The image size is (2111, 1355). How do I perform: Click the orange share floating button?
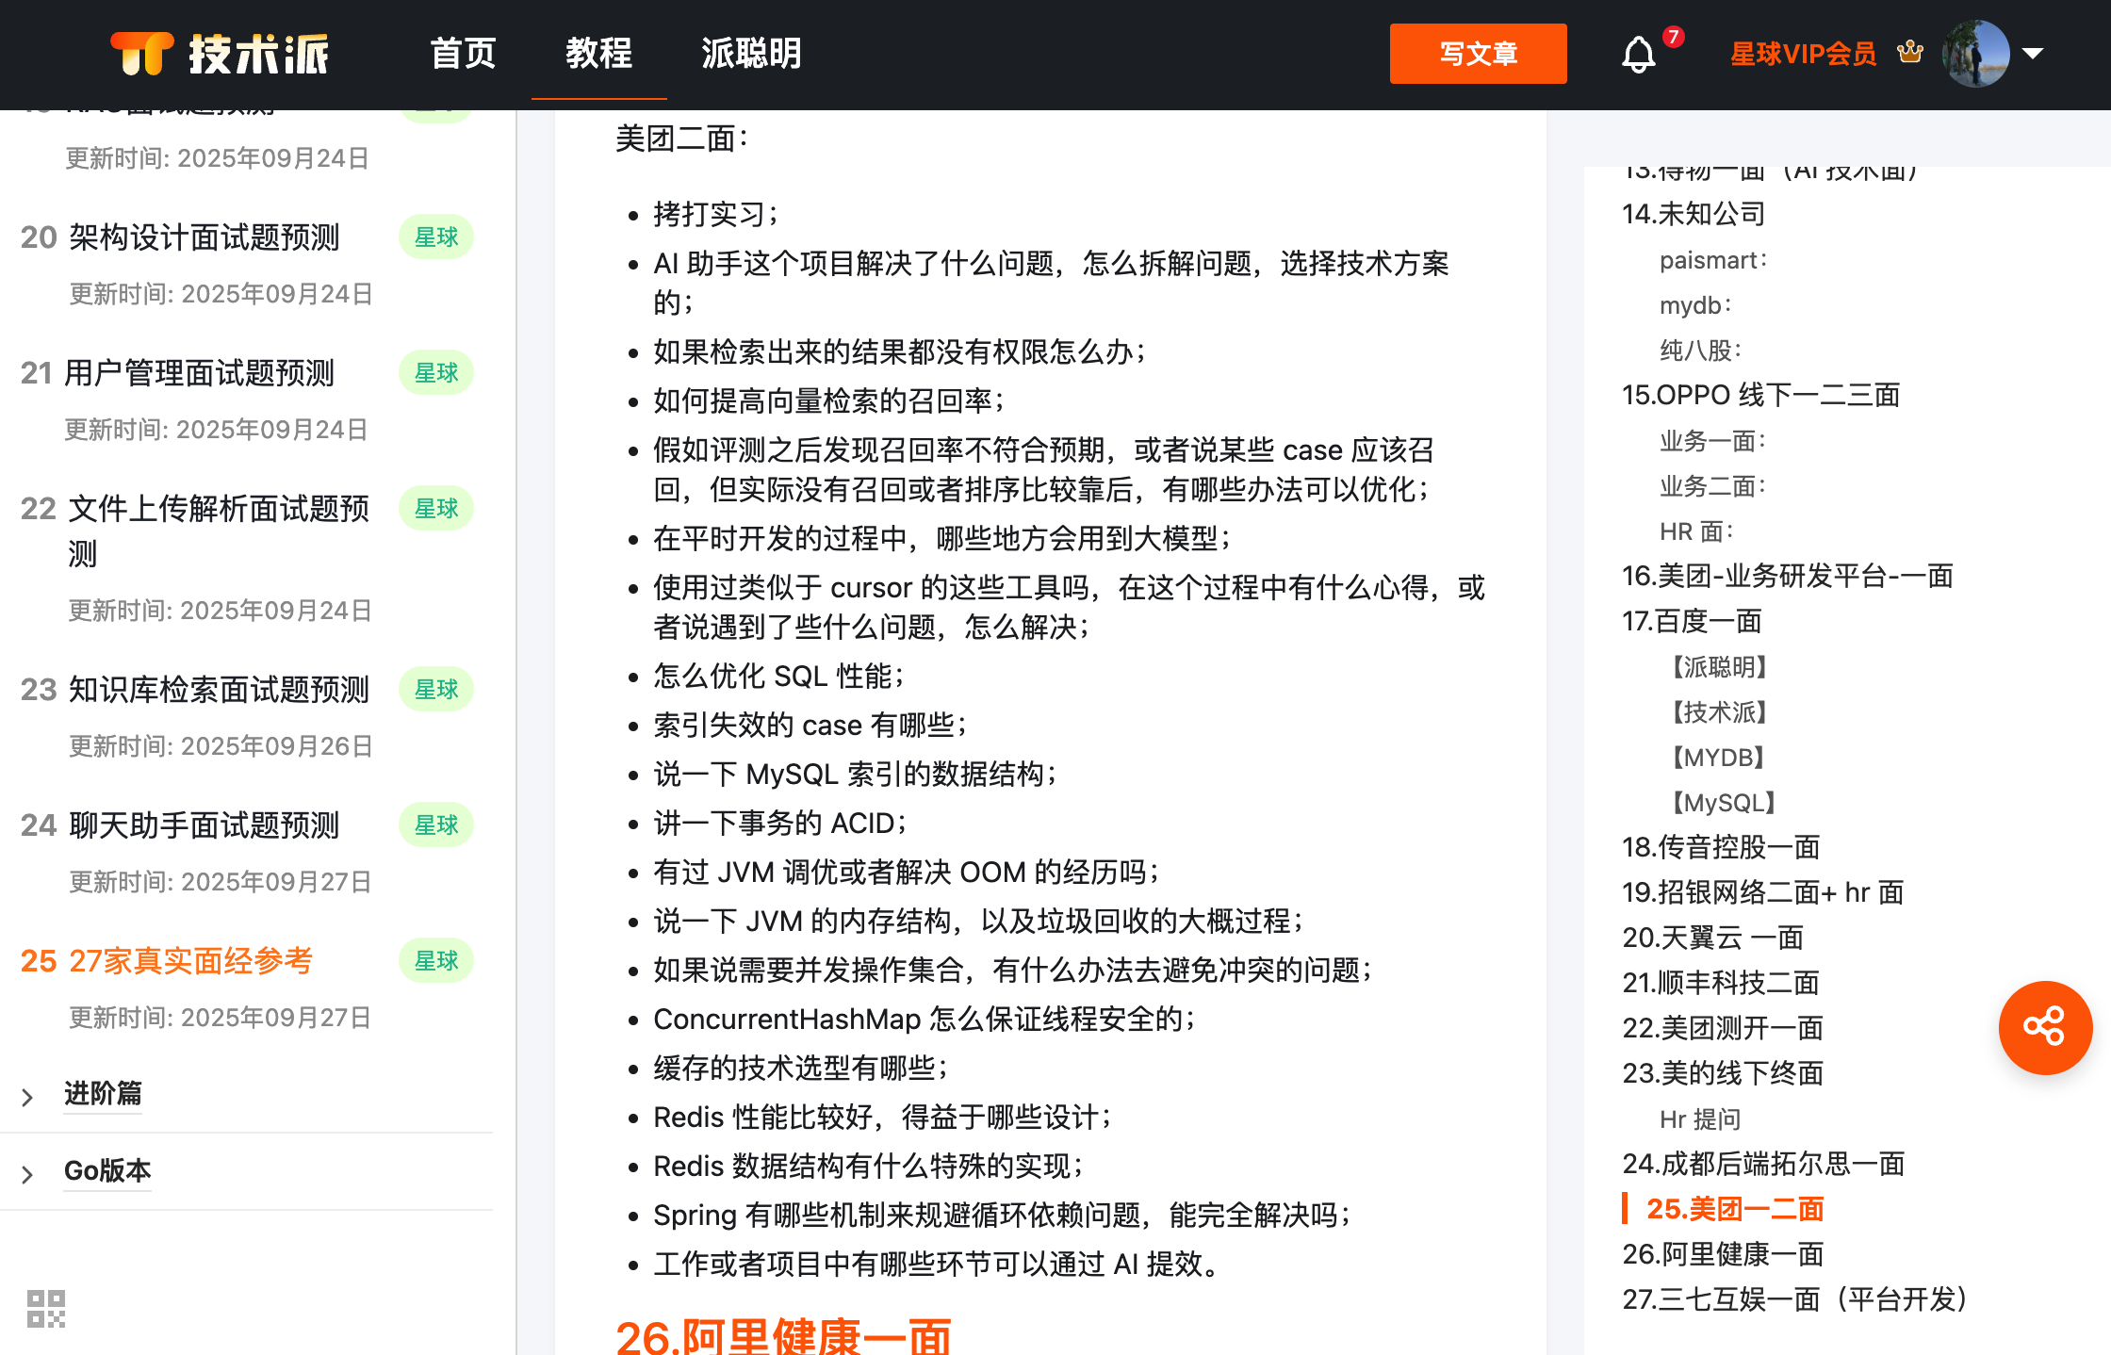[x=2044, y=1027]
